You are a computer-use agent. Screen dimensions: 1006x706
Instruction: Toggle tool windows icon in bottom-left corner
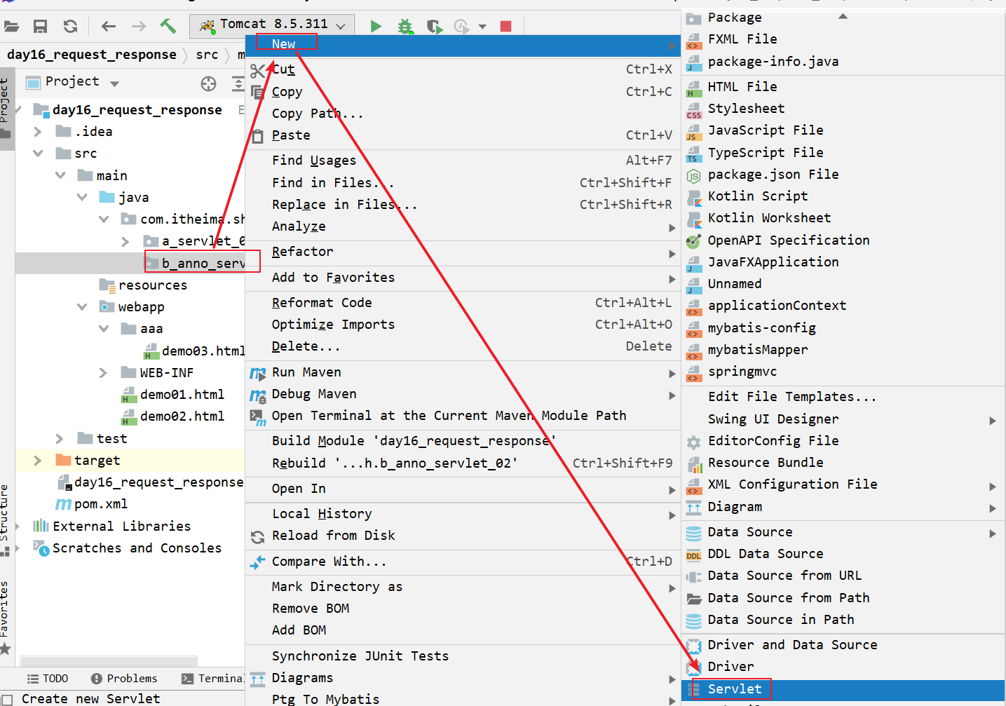(6, 699)
